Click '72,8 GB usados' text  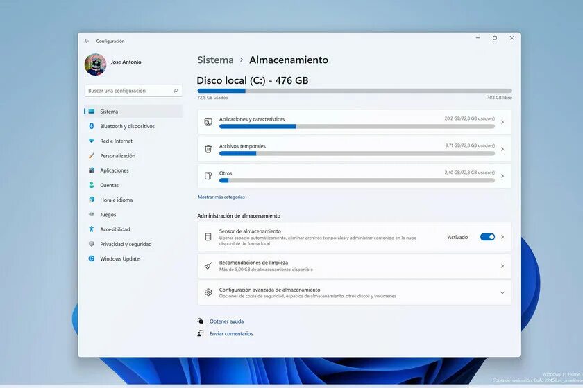(212, 98)
